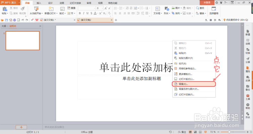Viewport: 253px width, 134px height.
Task: Toggle Bold formatting
Action: [80, 13]
